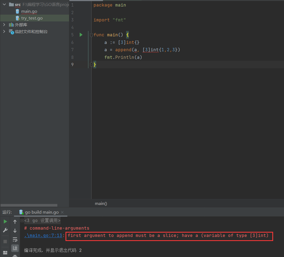This screenshot has height=257, width=284.
Task: Click the 运行: panel label
Action: point(7,212)
